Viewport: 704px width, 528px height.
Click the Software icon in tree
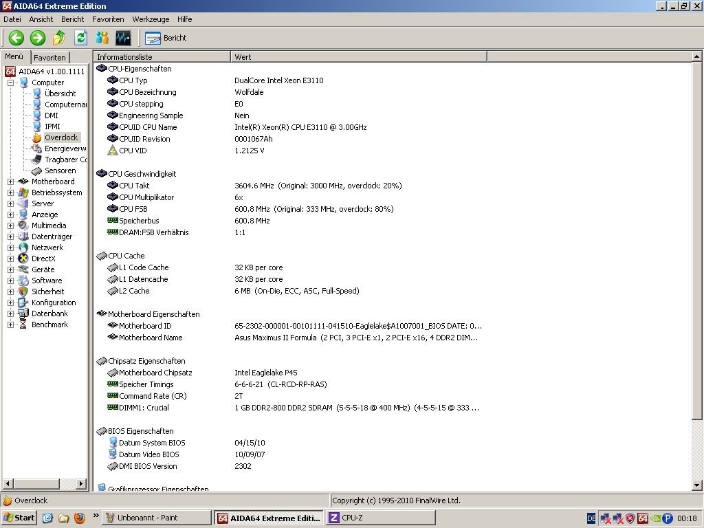pyautogui.click(x=23, y=280)
